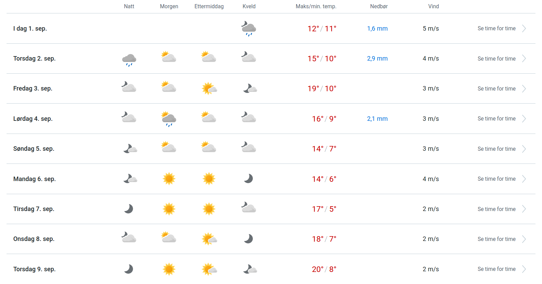Open 'Se time for time' for Torsdag 2. sep.
The height and width of the screenshot is (284, 542).
click(497, 59)
